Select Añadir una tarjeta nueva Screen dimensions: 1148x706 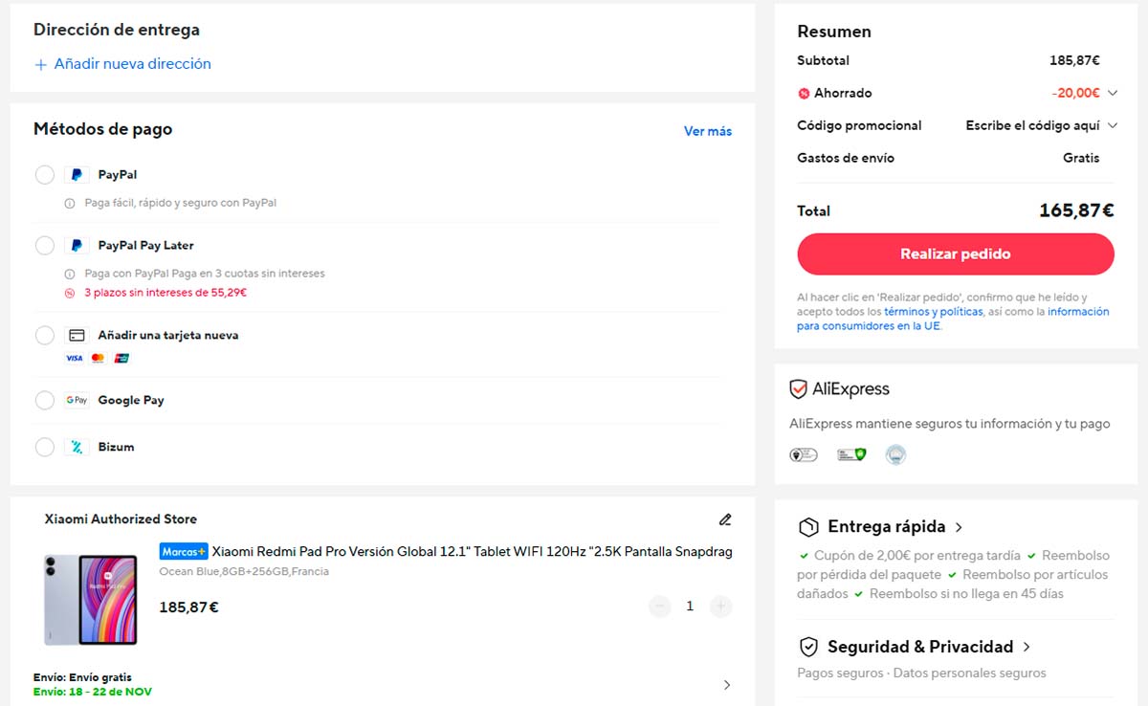[44, 335]
